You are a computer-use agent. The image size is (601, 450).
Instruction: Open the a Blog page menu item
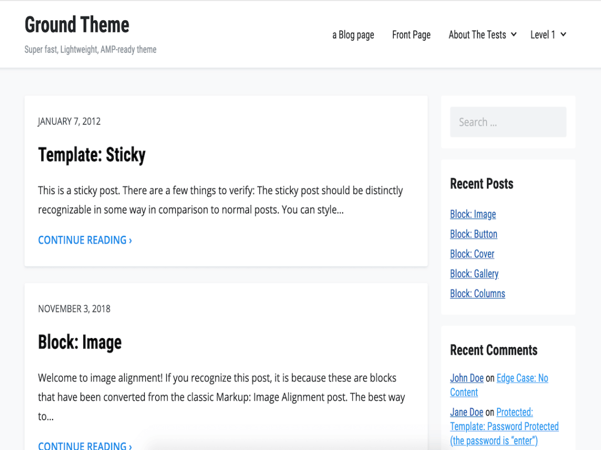(x=353, y=35)
